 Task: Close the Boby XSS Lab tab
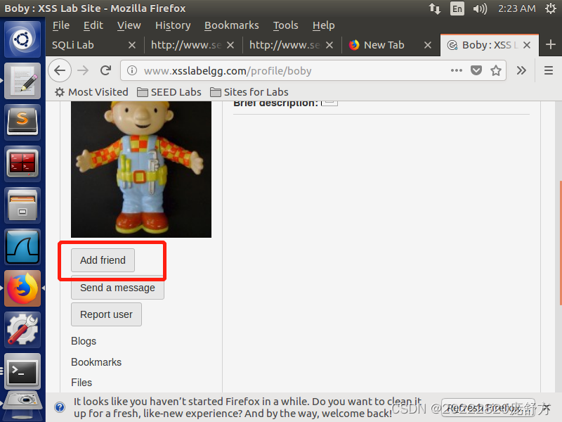point(526,45)
